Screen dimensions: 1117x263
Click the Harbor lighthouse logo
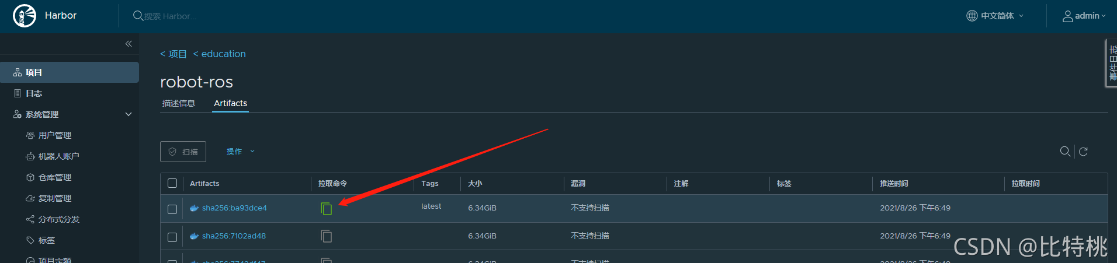click(x=25, y=16)
